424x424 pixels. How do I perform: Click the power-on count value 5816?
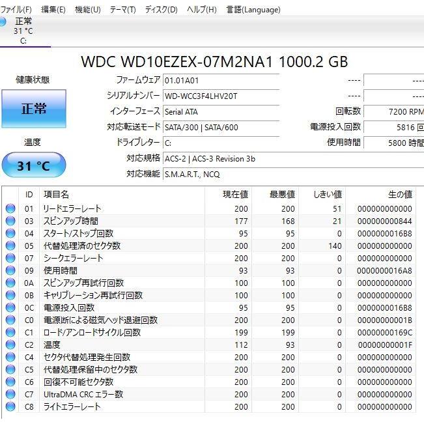coord(394,128)
